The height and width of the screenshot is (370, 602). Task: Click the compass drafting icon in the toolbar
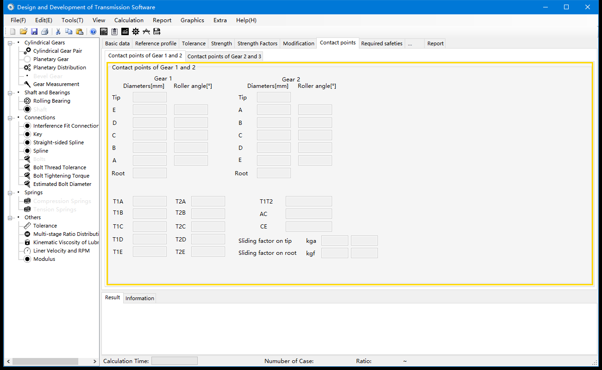(146, 31)
